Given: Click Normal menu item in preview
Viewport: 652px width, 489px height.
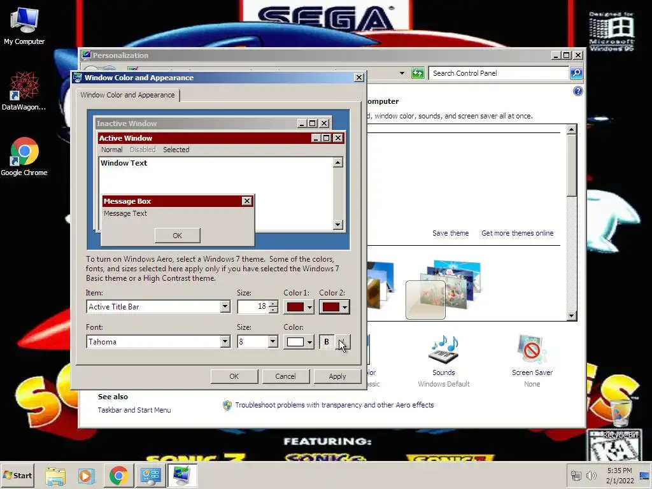Looking at the screenshot, I should point(112,150).
